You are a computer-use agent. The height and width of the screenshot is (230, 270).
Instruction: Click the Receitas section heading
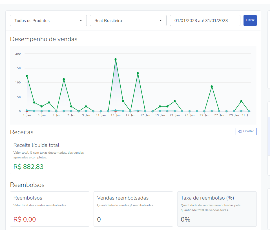click(22, 132)
